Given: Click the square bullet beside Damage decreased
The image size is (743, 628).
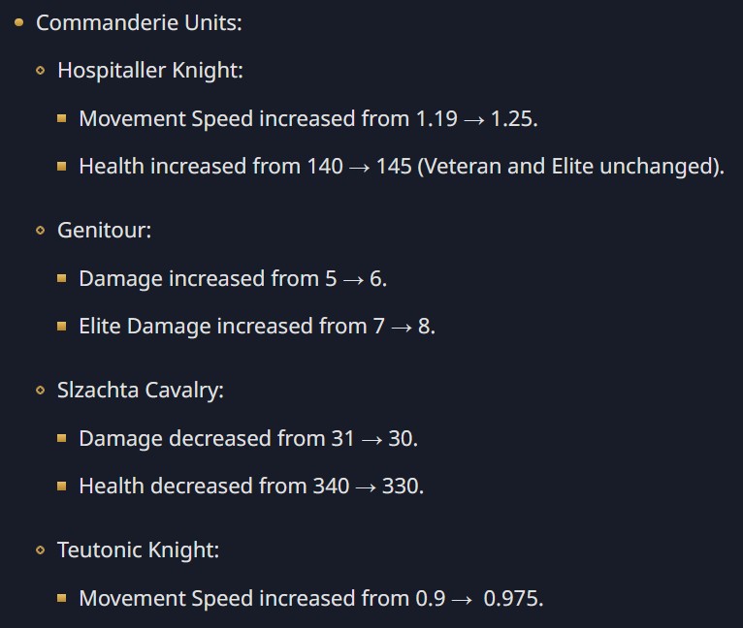Looking at the screenshot, I should 62,438.
